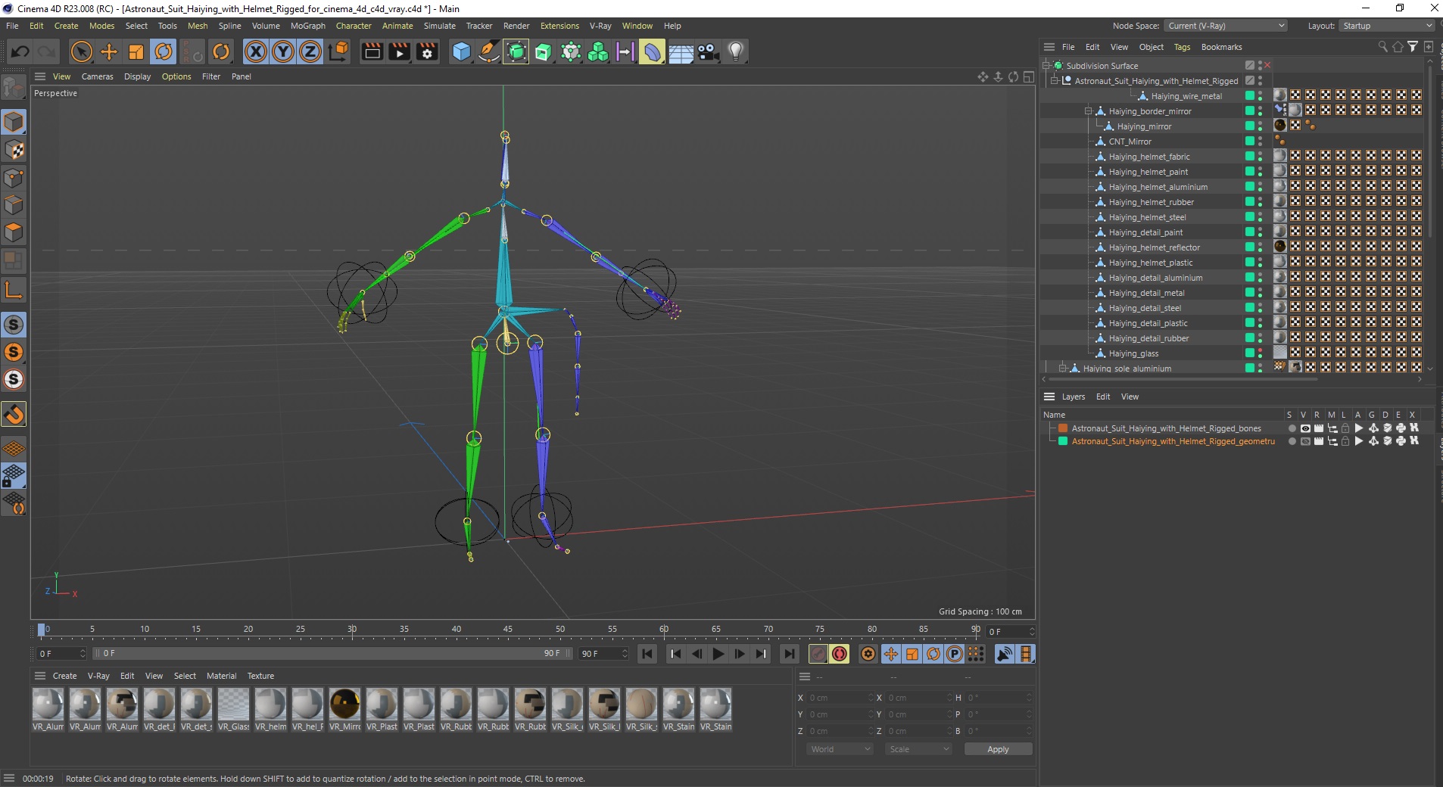1443x787 pixels.
Task: Toggle solo dot for geometry layer
Action: [1292, 441]
